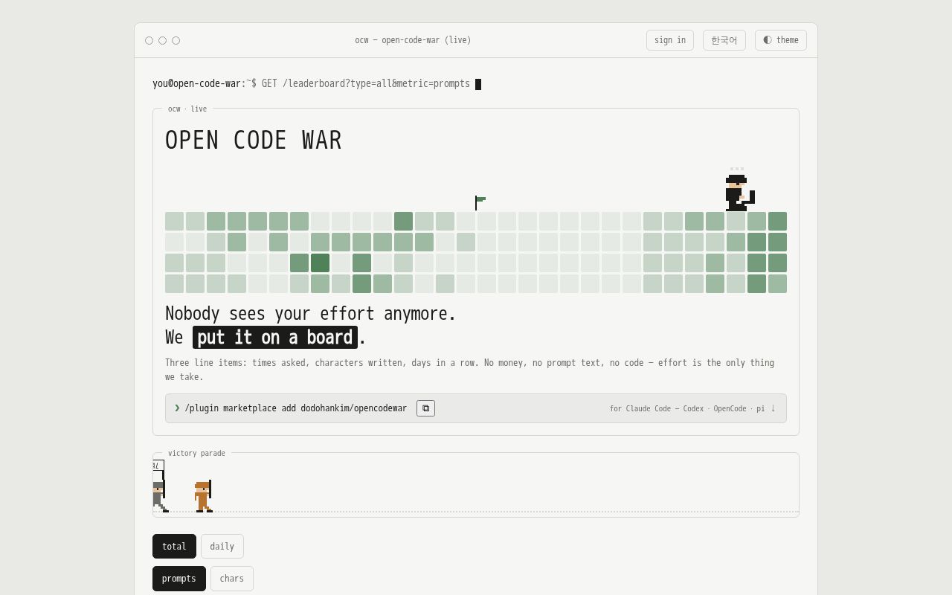Switch language to 한국어
The image size is (952, 595).
pyautogui.click(x=724, y=40)
